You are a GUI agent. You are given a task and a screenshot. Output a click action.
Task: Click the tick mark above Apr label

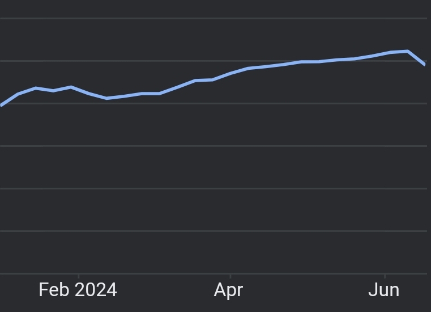tap(231, 276)
